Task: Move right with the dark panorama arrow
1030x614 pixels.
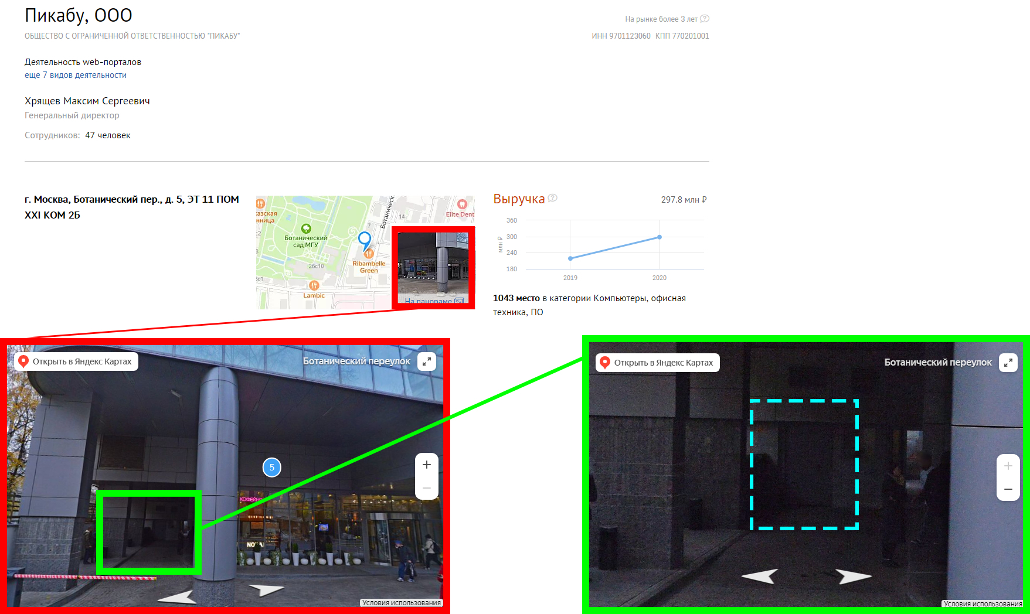Action: pyautogui.click(x=854, y=577)
